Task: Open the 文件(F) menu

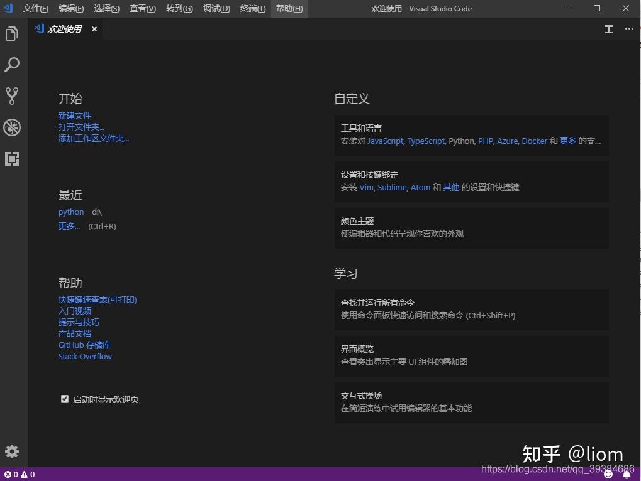Action: 36,9
